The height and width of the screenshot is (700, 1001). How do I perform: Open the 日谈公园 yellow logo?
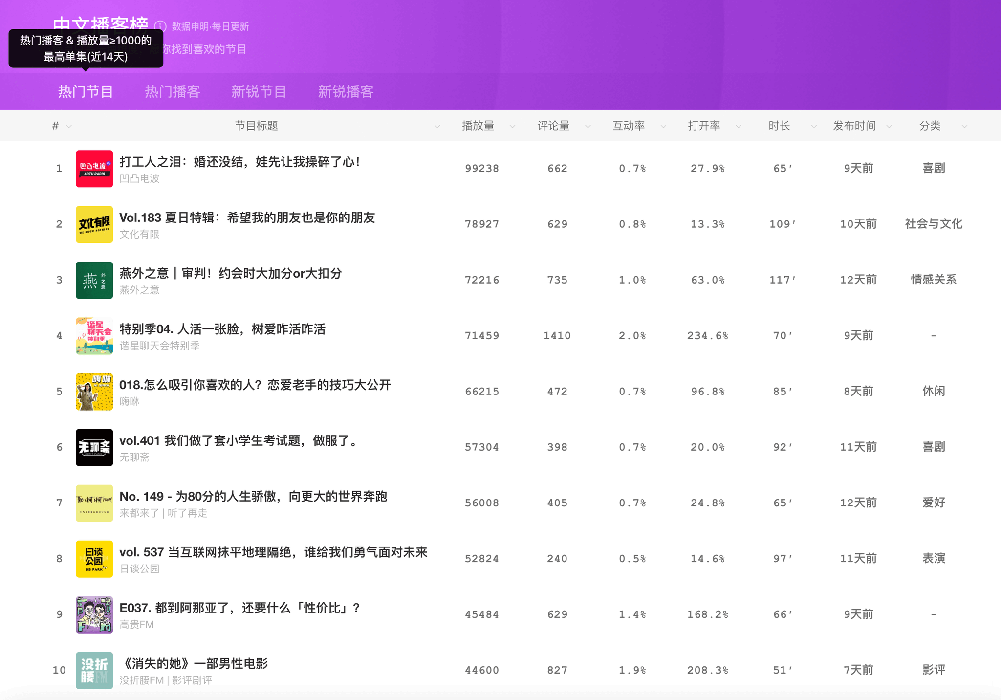(x=94, y=559)
